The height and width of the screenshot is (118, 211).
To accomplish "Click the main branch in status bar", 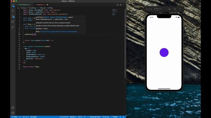I will pos(15,117).
